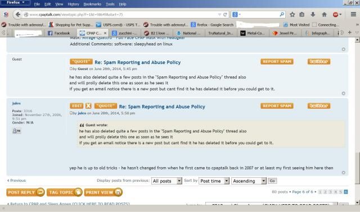Image resolution: width=360 pixels, height=212 pixels.
Task: Jump to top icon in Guest post
Action: point(344,94)
